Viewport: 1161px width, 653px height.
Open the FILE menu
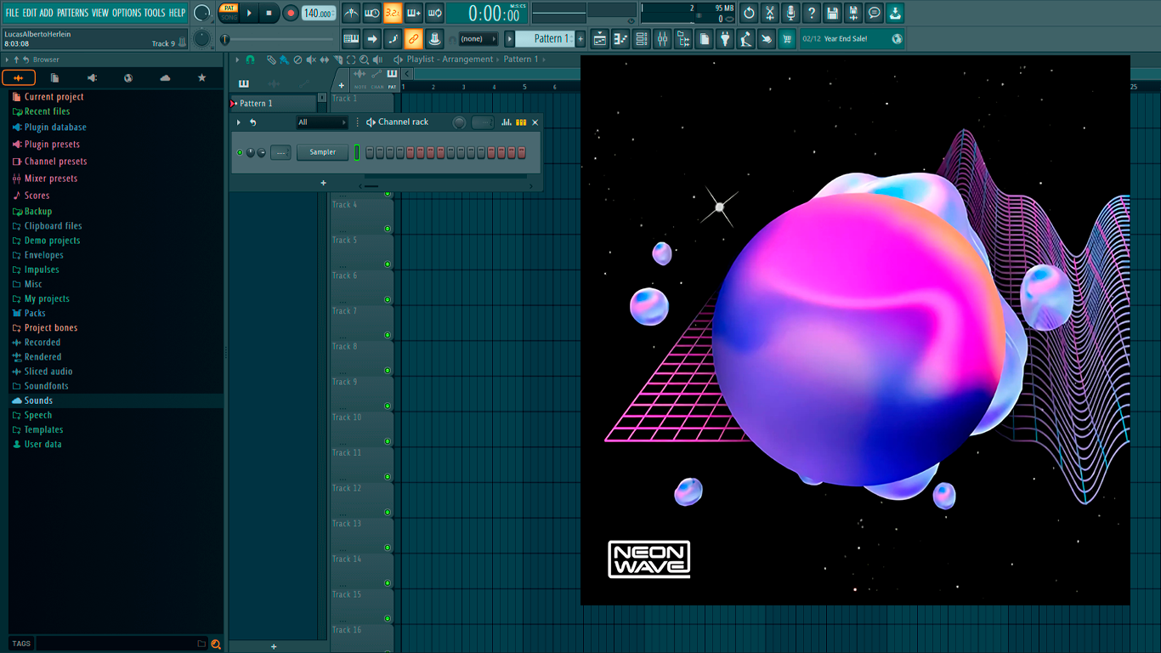click(x=12, y=13)
